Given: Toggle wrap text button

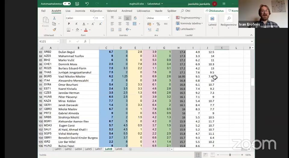Looking at the screenshot, I should pos(135,18).
